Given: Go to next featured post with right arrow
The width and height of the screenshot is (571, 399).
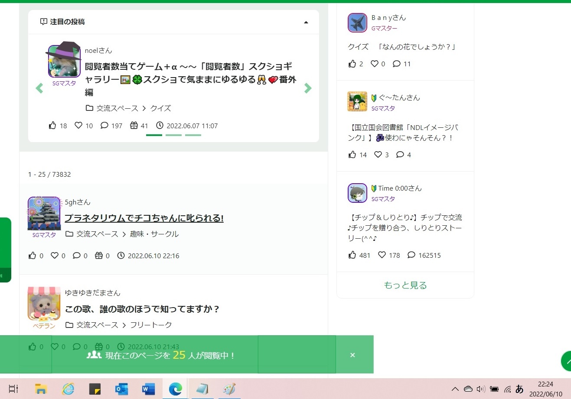Looking at the screenshot, I should (308, 88).
